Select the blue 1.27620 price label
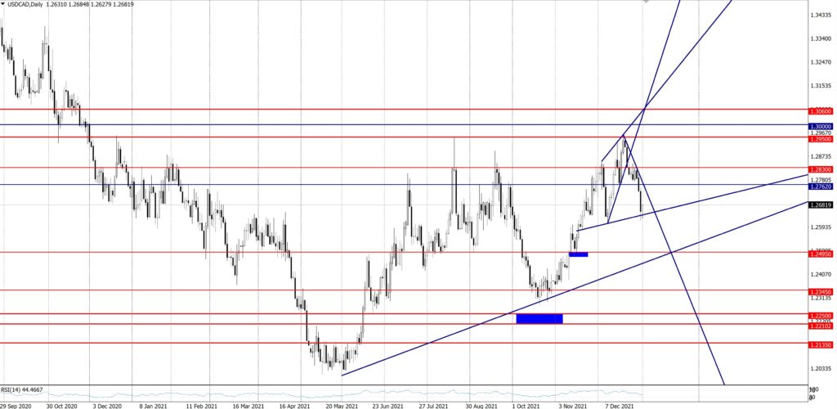Viewport: 837px width, 409px height. tap(821, 187)
